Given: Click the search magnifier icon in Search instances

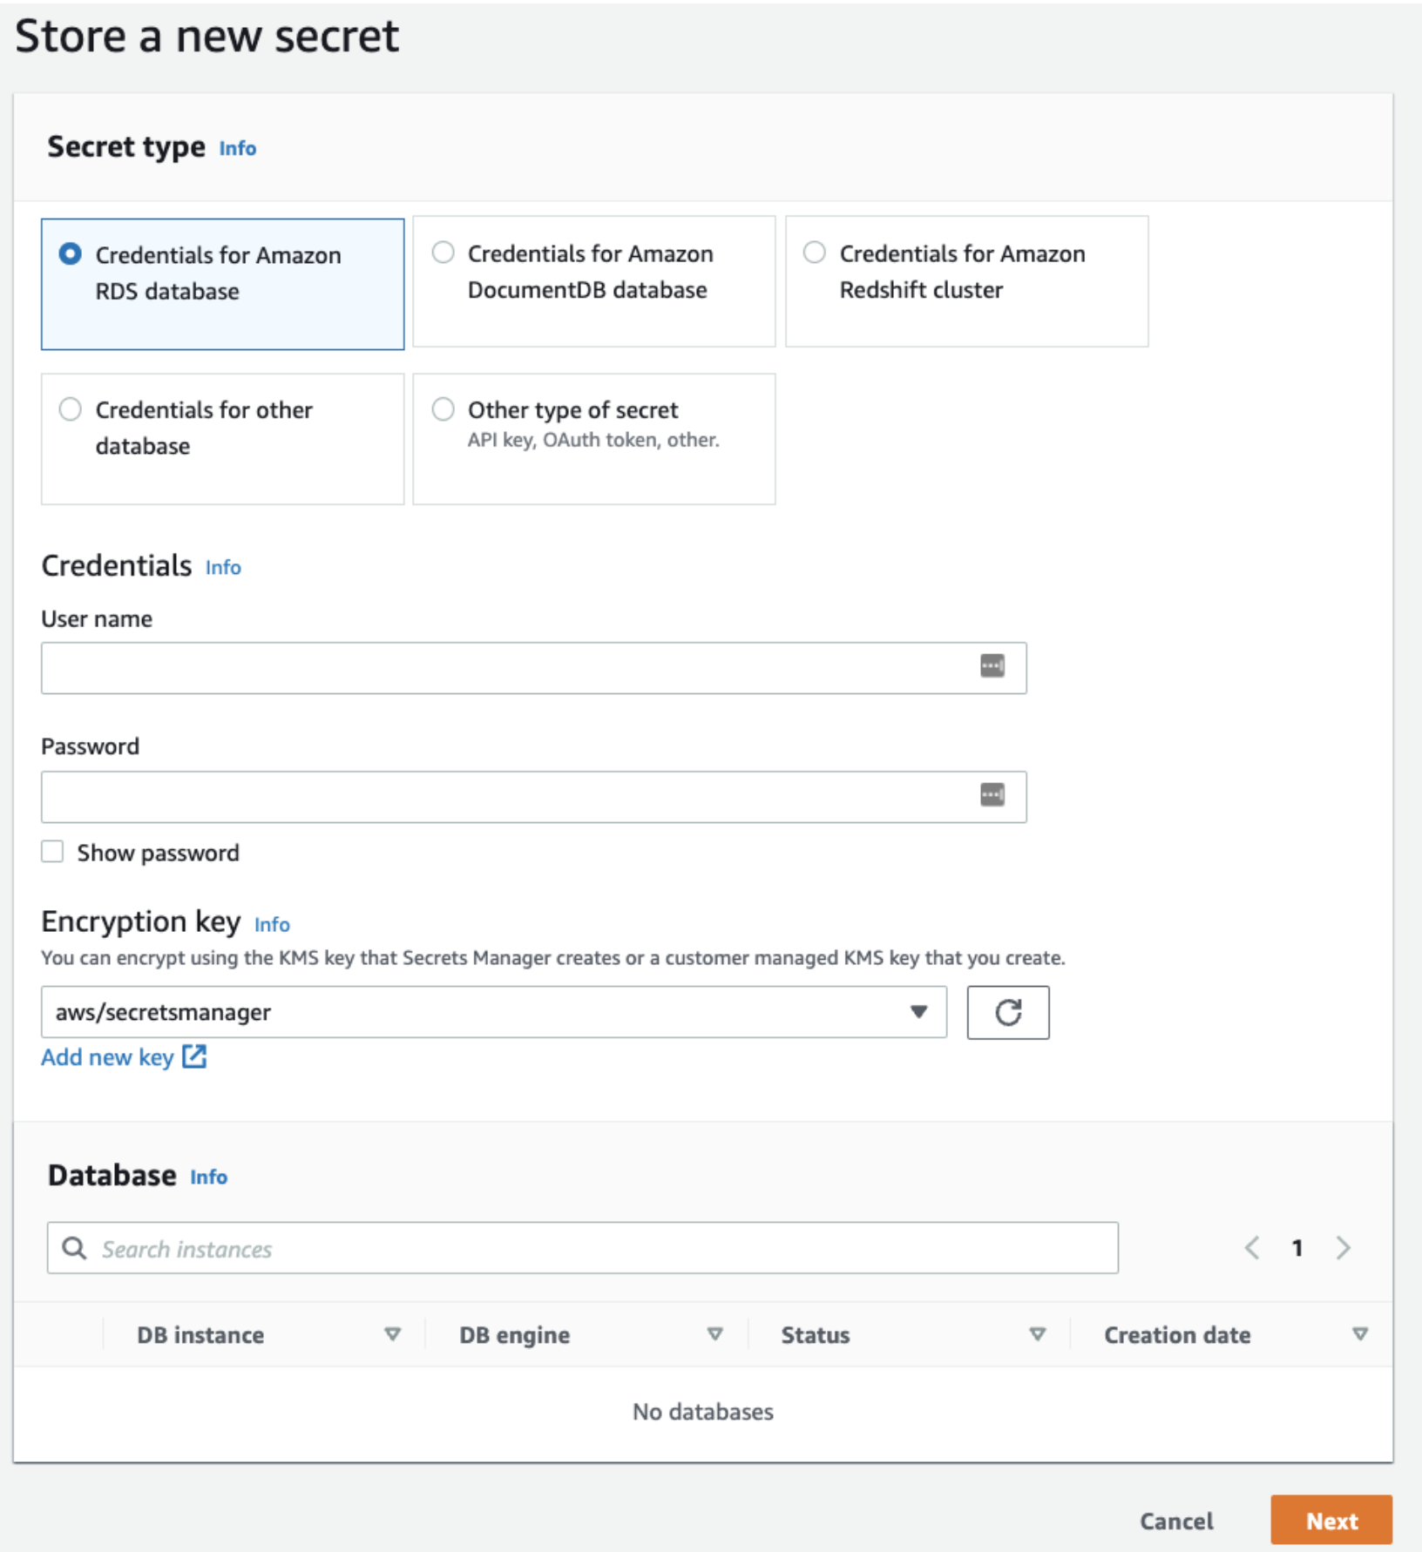Looking at the screenshot, I should click(x=74, y=1248).
